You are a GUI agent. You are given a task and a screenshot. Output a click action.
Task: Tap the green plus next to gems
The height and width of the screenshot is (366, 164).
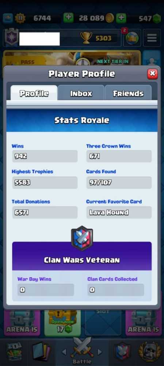tap(121, 18)
